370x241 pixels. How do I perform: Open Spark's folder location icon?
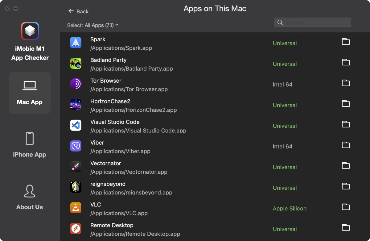(x=346, y=42)
